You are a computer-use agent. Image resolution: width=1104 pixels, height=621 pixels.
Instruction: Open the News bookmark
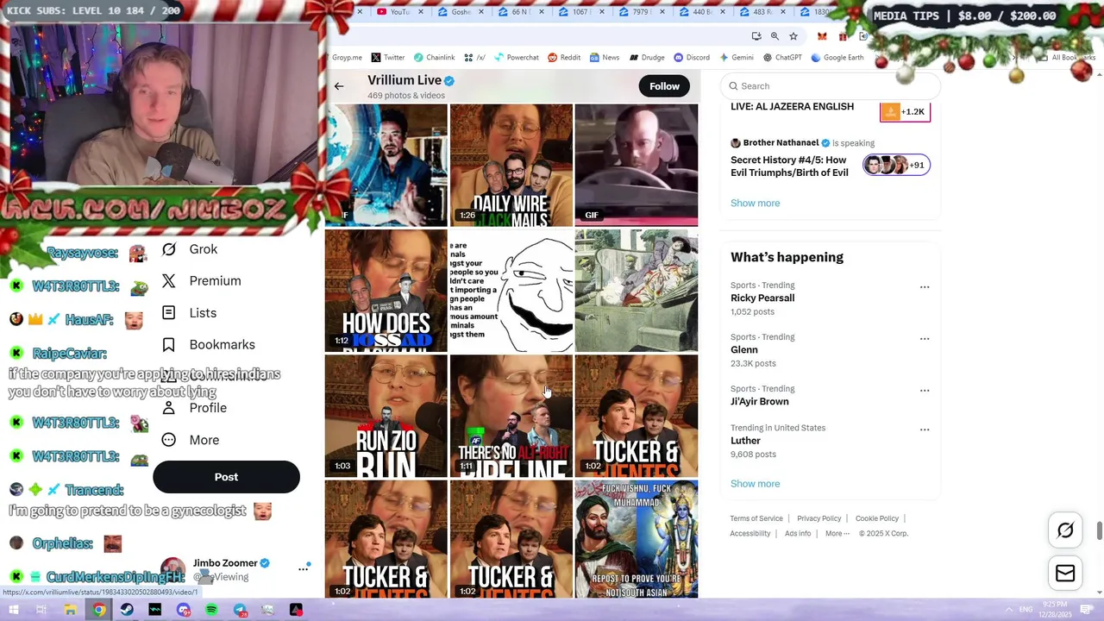(x=605, y=58)
